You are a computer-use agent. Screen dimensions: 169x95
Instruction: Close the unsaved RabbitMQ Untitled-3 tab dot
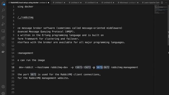pos(48,3)
